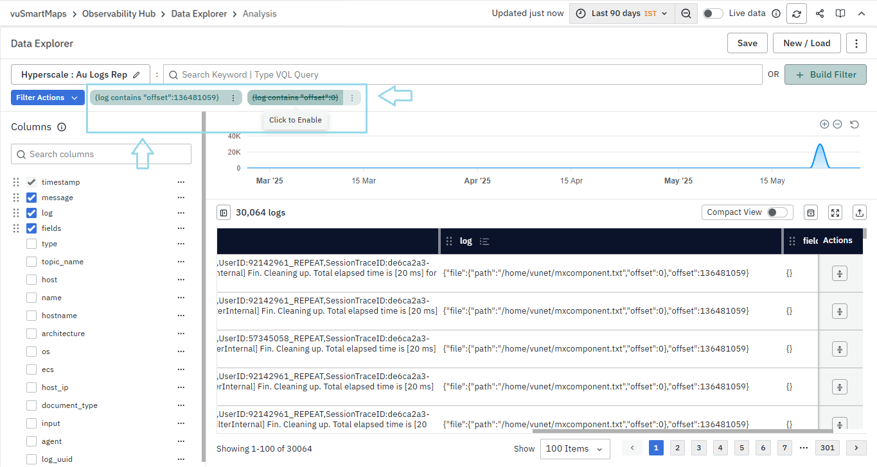Uncheck the message column checkbox
This screenshot has width=877, height=467.
point(31,198)
